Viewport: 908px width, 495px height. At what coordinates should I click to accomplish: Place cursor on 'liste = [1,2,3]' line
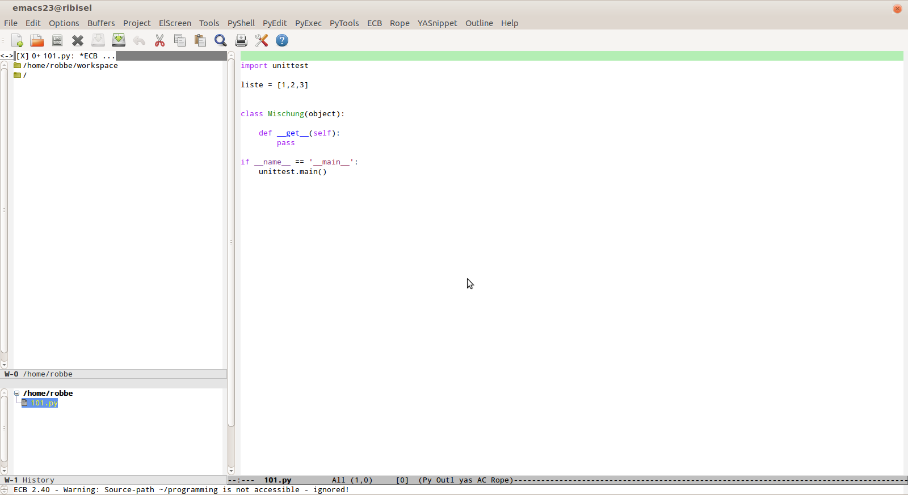(275, 85)
